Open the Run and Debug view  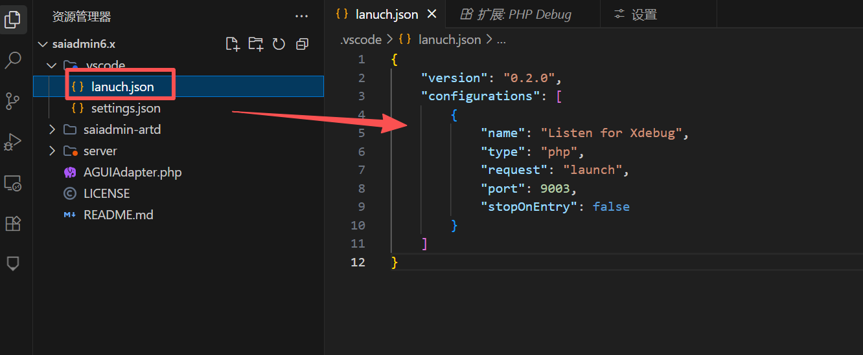tap(13, 142)
